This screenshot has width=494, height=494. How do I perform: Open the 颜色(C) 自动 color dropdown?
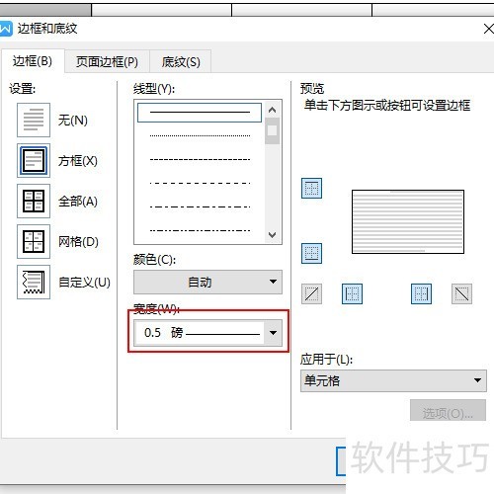click(207, 282)
